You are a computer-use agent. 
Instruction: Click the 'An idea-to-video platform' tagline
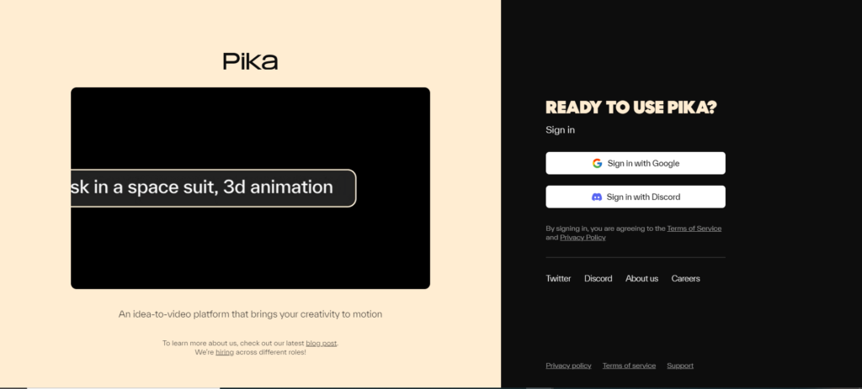250,314
